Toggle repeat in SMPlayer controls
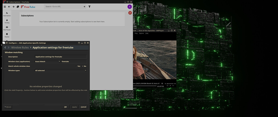This screenshot has width=278, height=117. 159,83
